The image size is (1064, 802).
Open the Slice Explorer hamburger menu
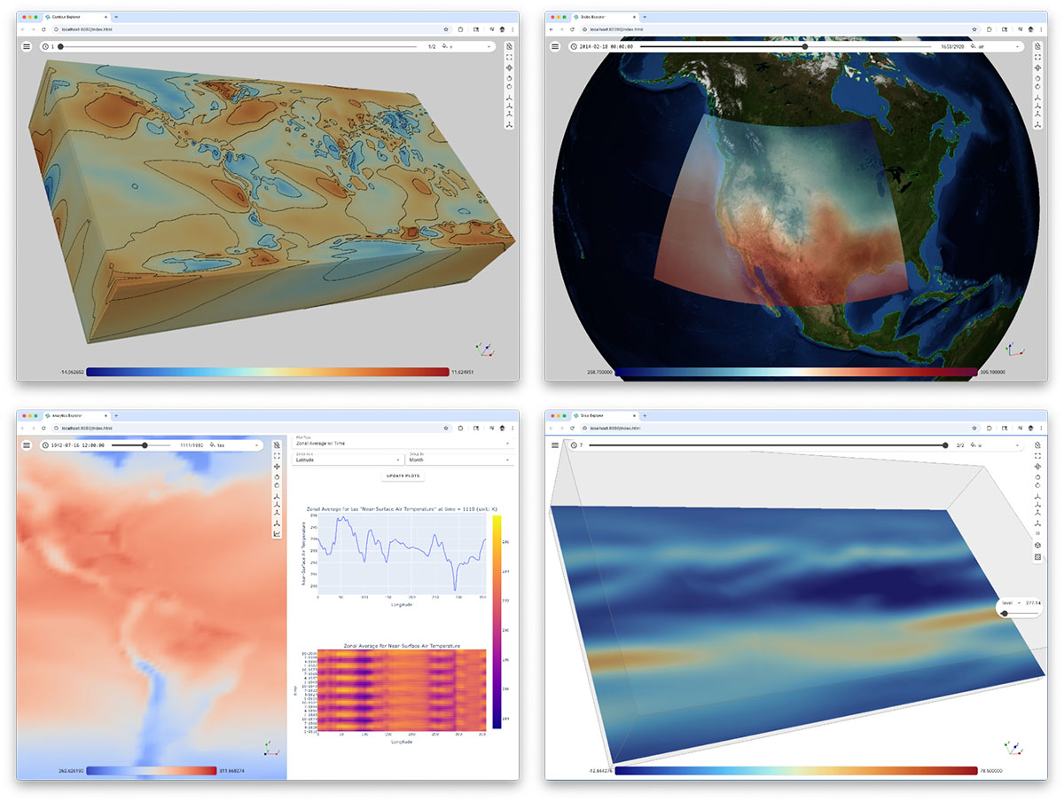[x=555, y=445]
